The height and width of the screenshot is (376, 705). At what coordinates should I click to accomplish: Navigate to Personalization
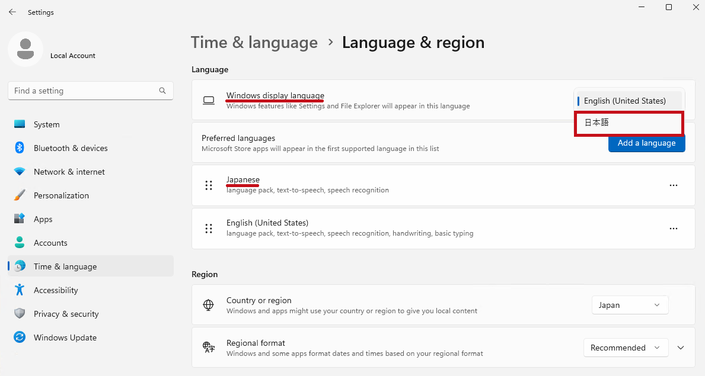pos(91,195)
